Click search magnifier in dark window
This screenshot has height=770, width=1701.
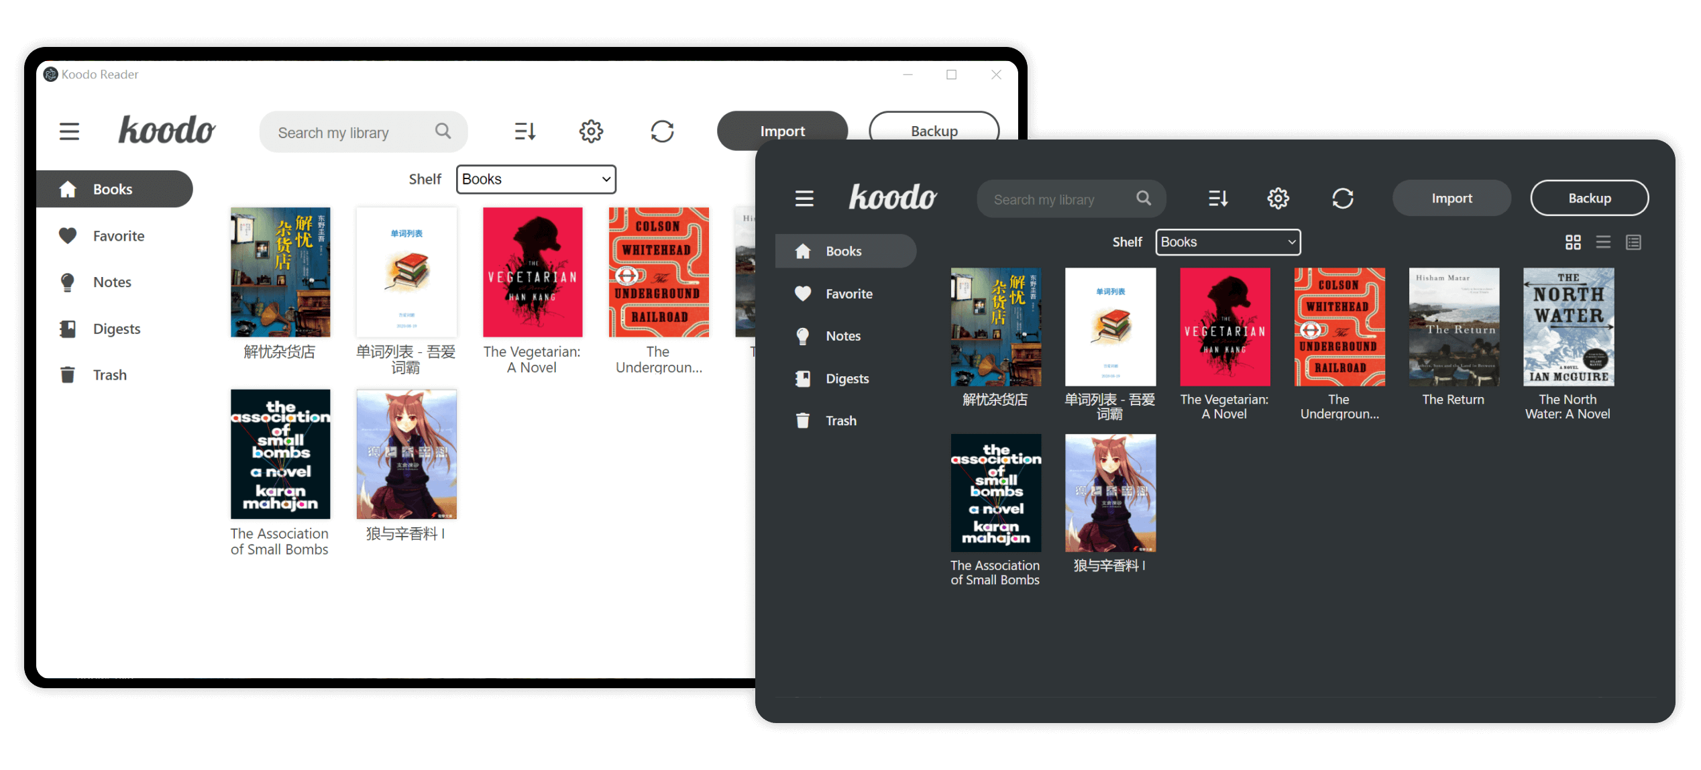[1144, 199]
